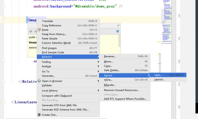The width and height of the screenshot is (198, 119).
Task: Expand the Go To submenu arrow
Action: 98,71
